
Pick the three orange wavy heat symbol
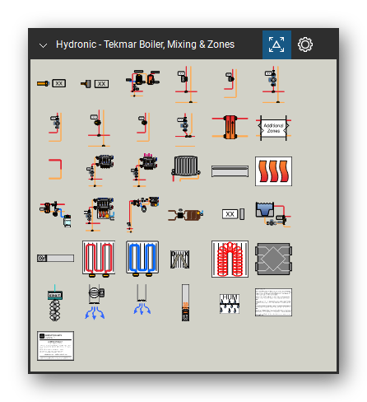273,171
